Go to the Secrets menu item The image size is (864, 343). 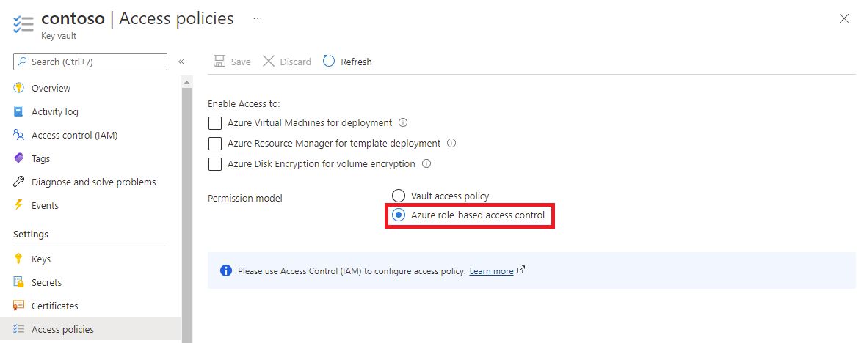[46, 282]
